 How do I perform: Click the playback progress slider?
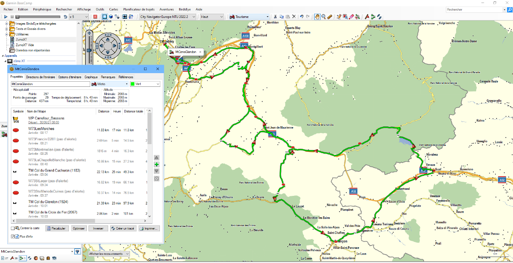click(38, 17)
